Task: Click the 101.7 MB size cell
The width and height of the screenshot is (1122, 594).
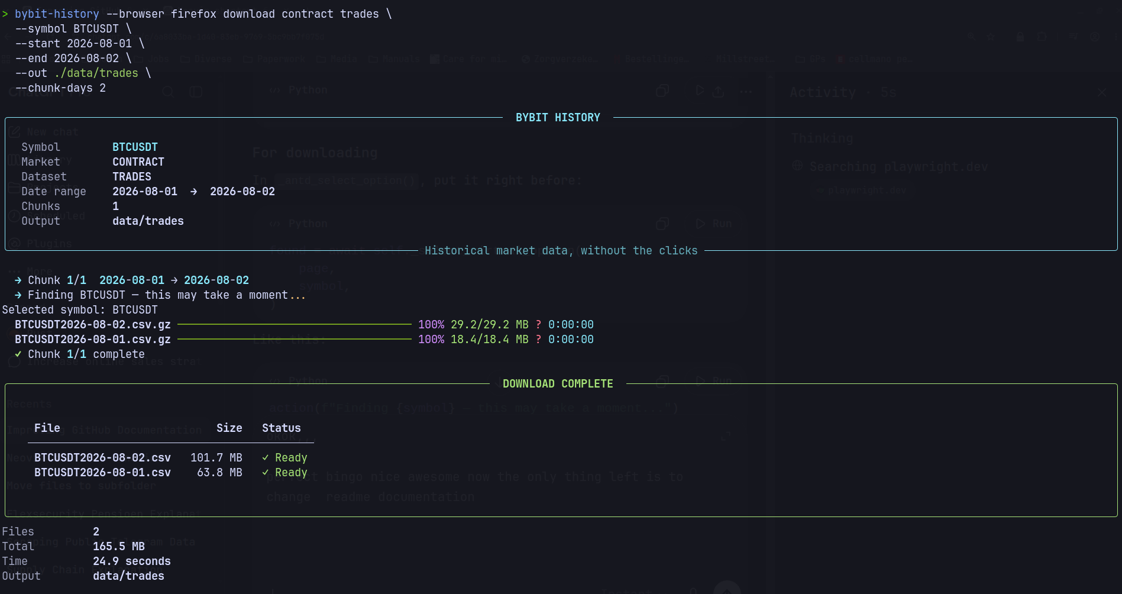Action: click(x=216, y=457)
